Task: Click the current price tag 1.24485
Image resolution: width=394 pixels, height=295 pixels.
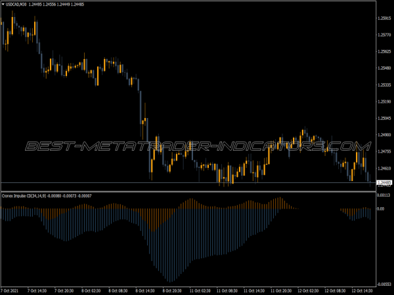Action: click(x=384, y=182)
